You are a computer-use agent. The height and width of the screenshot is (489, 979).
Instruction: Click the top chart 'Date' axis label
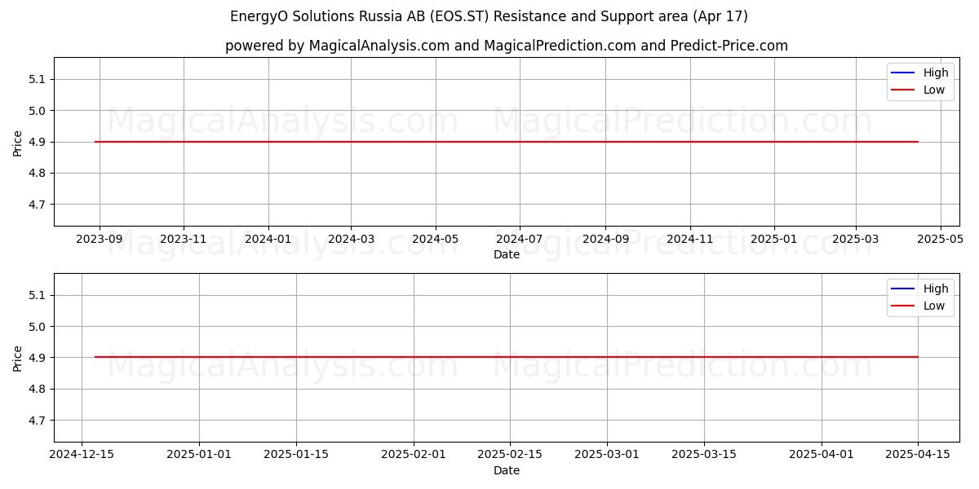point(507,254)
